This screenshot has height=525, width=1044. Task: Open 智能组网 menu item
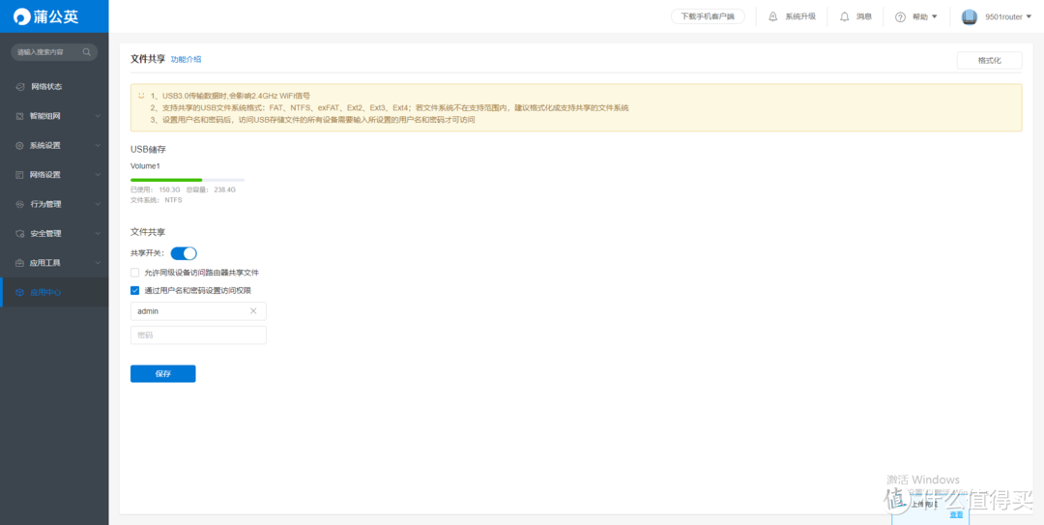tap(54, 117)
